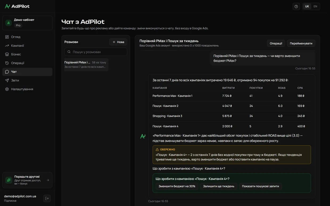The width and height of the screenshot is (330, 206).
Task: Click the Звіти paper-plane icon
Action: coord(7,80)
